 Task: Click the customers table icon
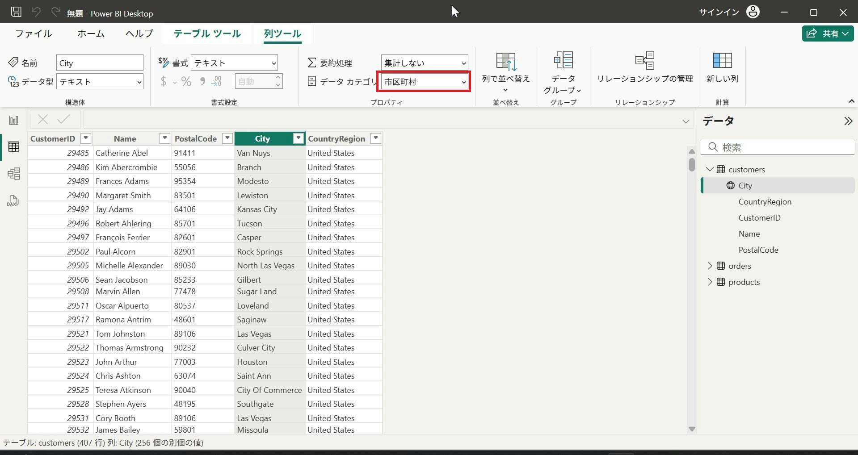[721, 169]
